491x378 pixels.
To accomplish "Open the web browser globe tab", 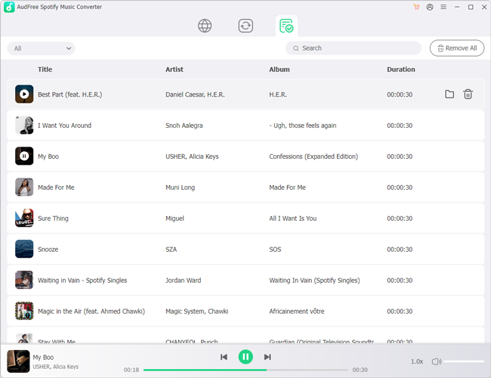I will (x=205, y=26).
